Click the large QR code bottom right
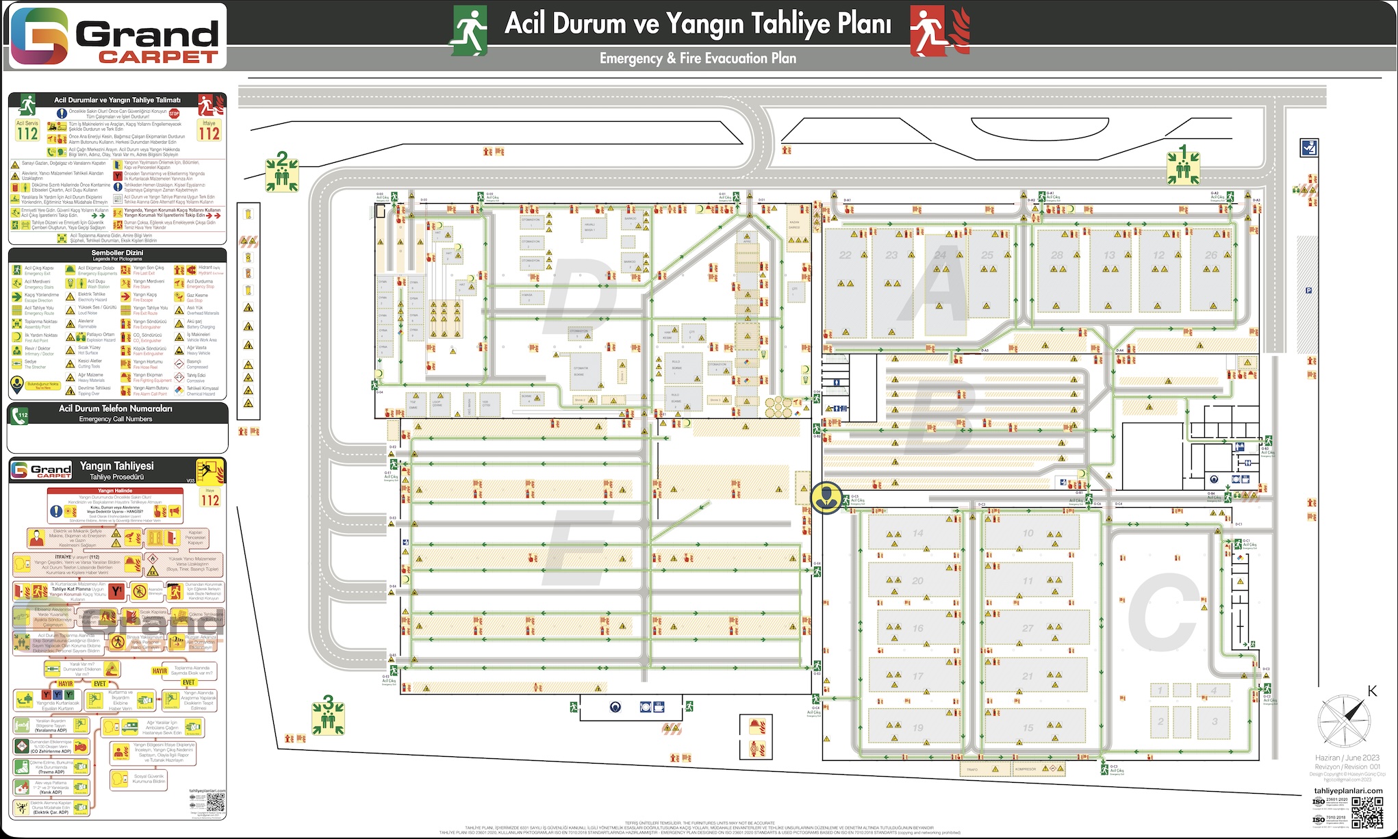The width and height of the screenshot is (1398, 839). 1367,812
